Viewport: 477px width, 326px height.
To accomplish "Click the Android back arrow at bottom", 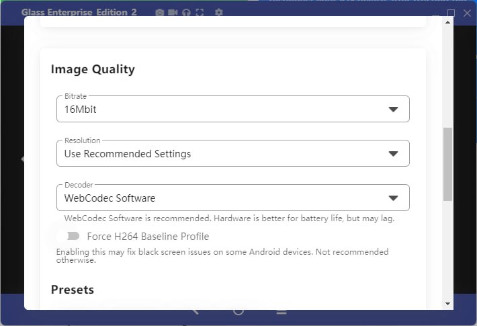I will pos(195,312).
